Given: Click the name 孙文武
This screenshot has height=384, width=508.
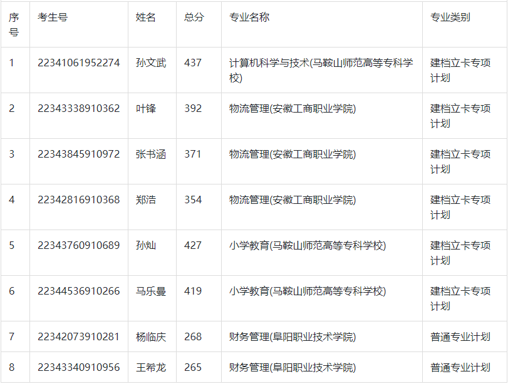Looking at the screenshot, I should tap(151, 63).
